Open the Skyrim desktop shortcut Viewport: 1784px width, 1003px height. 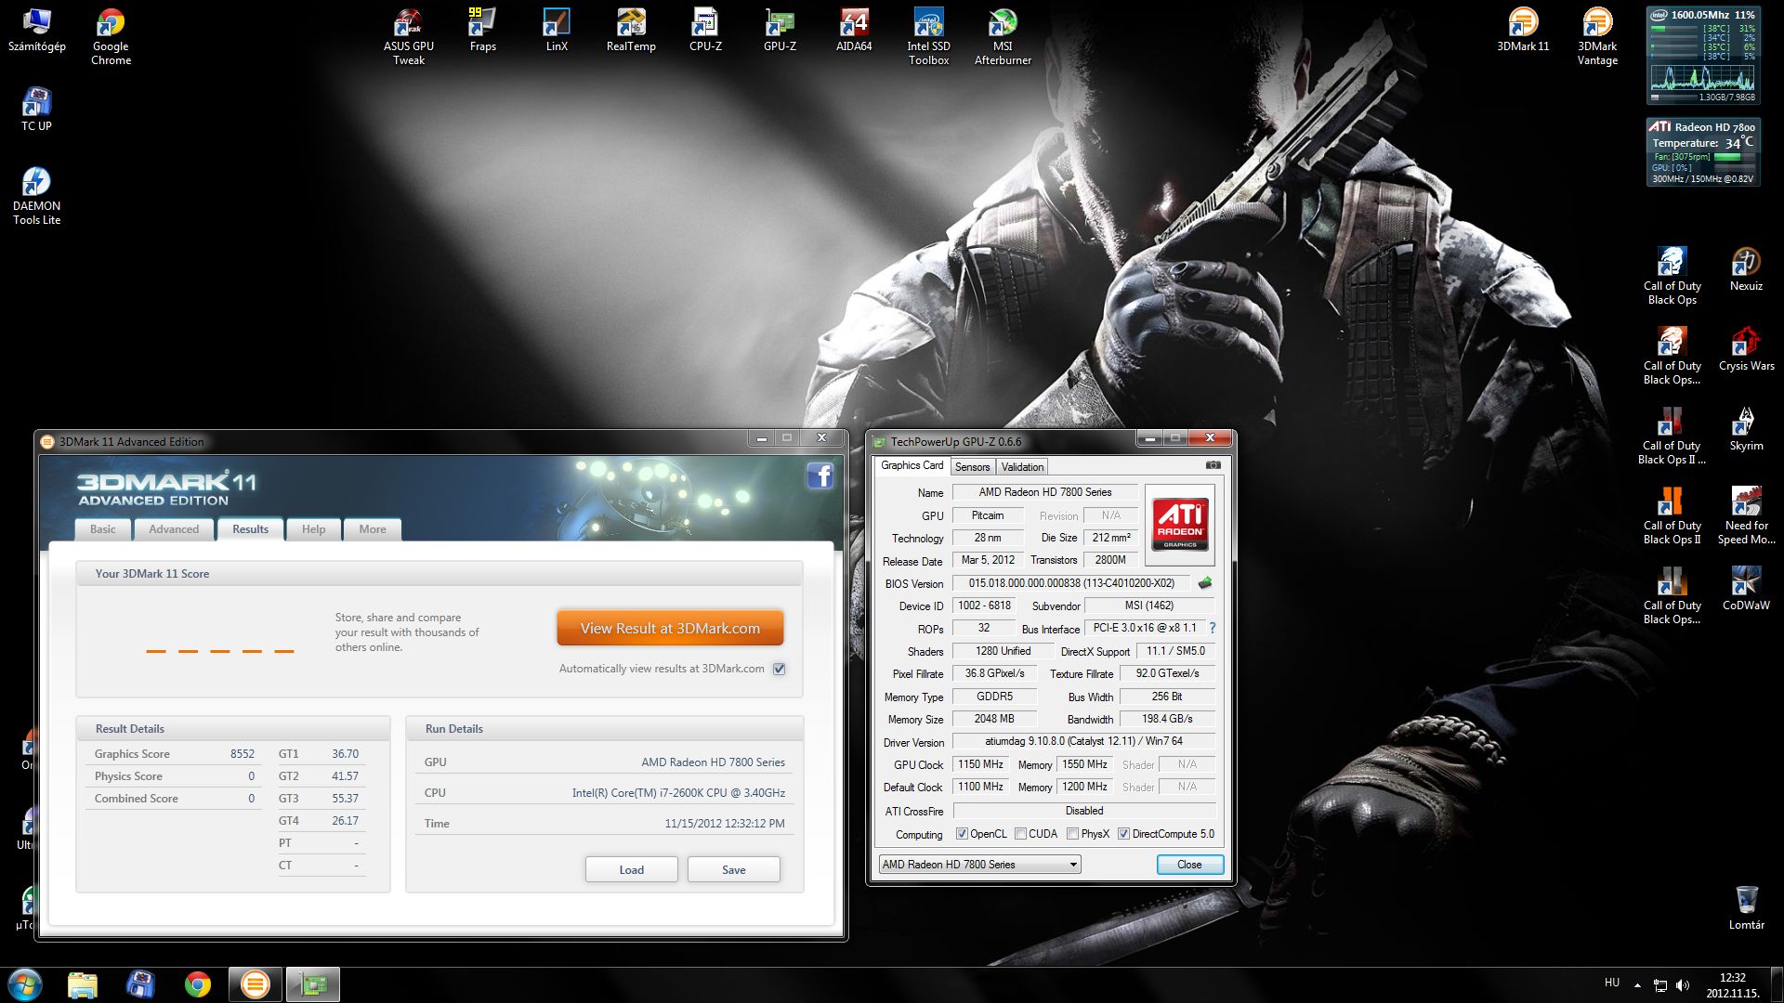[1746, 430]
